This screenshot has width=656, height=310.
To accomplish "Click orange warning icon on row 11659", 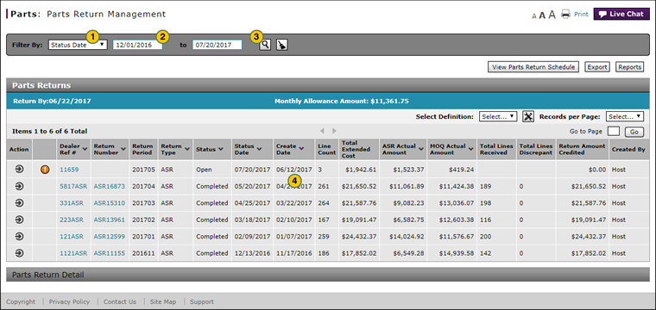I will click(x=45, y=170).
